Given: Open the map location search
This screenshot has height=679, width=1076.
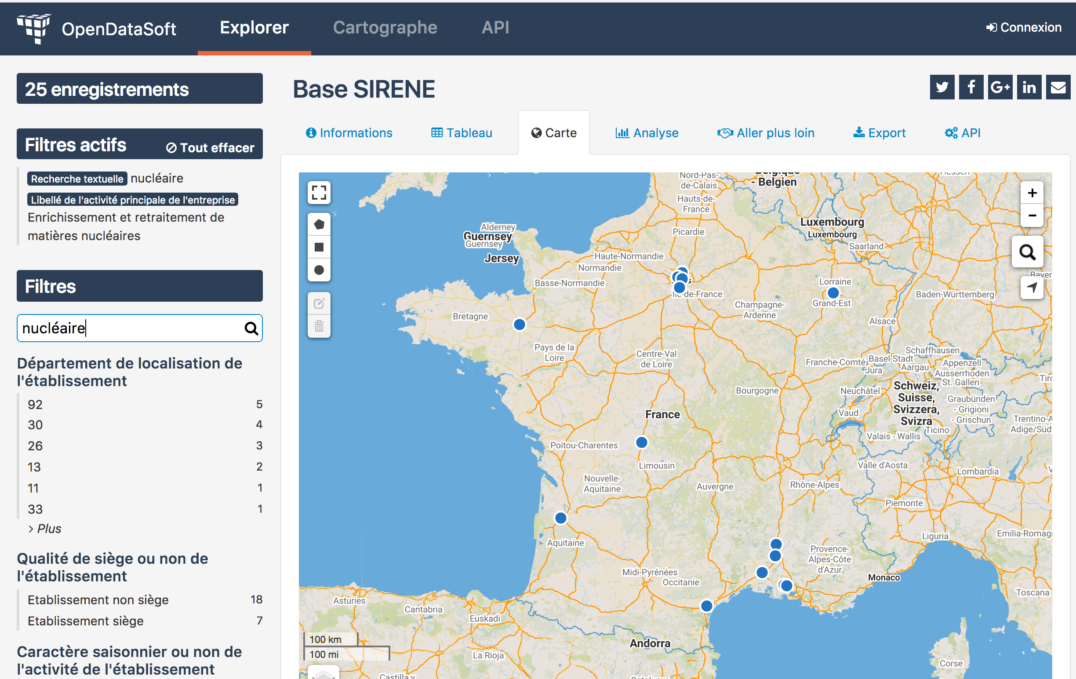Looking at the screenshot, I should (x=1027, y=252).
